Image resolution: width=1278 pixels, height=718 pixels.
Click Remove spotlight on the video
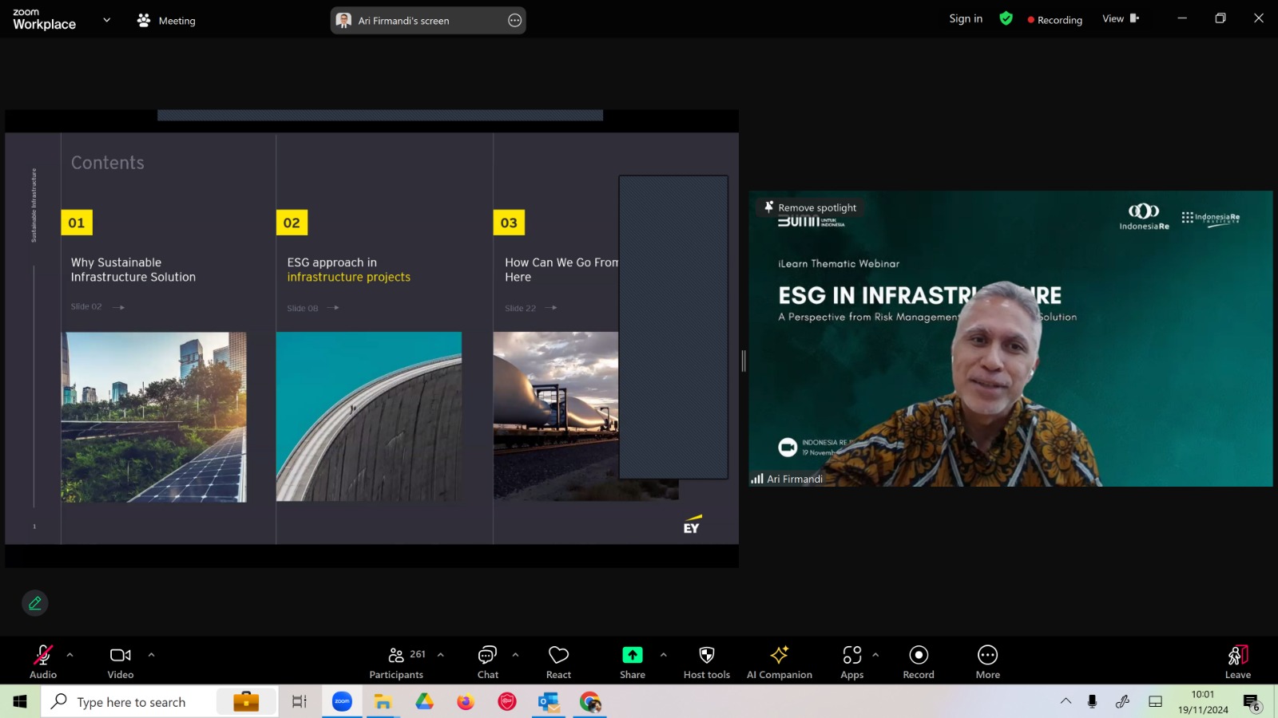tap(809, 207)
